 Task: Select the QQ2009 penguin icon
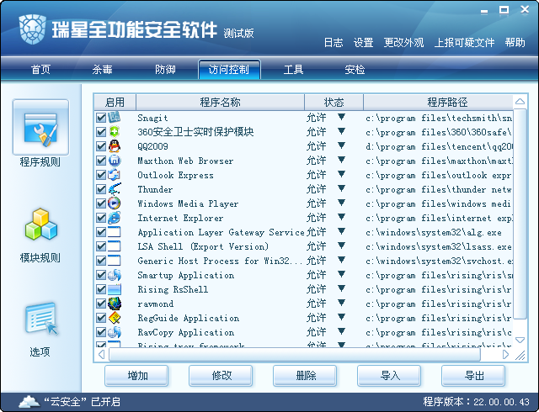(115, 146)
